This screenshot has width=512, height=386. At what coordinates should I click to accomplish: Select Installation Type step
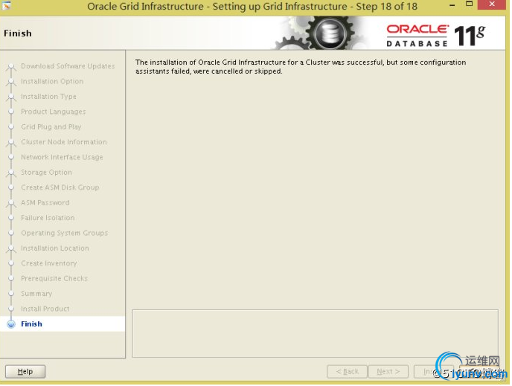48,97
